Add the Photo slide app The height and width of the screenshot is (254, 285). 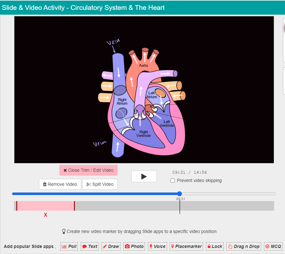click(x=134, y=246)
